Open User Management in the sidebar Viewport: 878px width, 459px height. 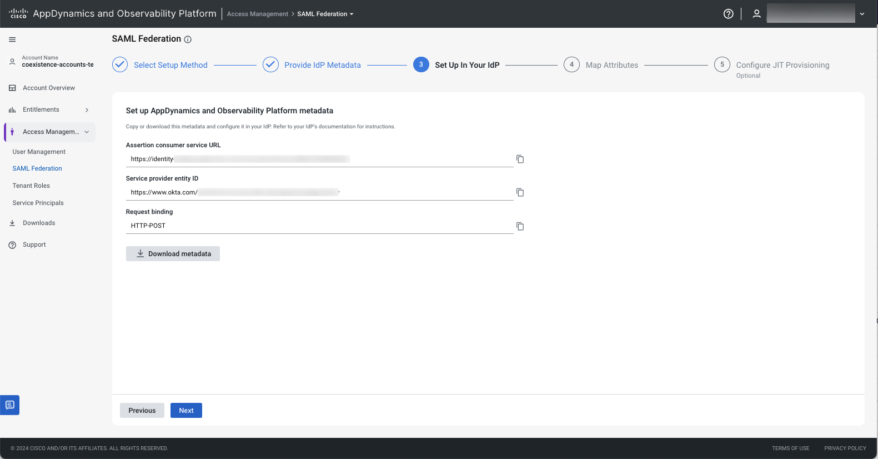[x=39, y=152]
